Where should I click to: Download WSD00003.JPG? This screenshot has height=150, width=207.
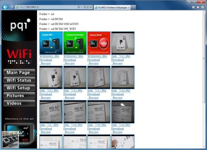pos(93,60)
